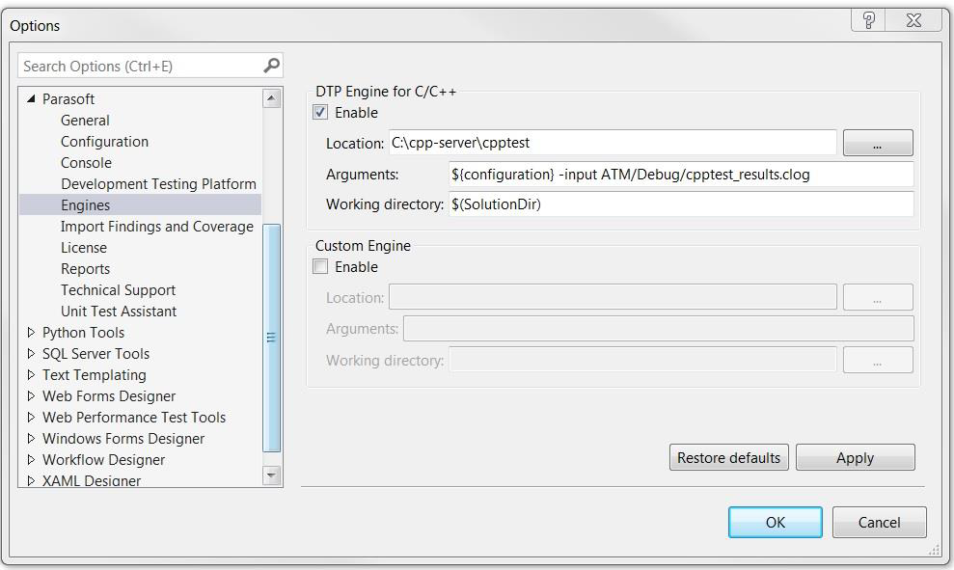Uncheck DTP Engine Enable checkbox

[x=320, y=113]
